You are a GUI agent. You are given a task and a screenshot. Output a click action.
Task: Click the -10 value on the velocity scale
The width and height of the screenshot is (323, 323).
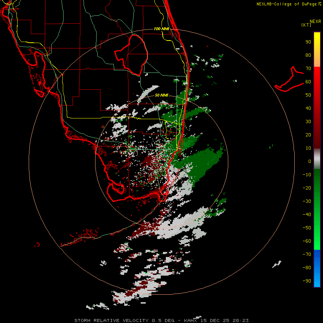(307, 175)
